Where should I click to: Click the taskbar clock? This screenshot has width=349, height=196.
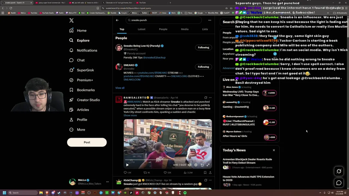click(340, 193)
